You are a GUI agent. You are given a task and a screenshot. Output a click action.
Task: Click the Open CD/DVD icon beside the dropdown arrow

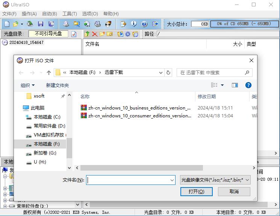[x=30, y=24]
